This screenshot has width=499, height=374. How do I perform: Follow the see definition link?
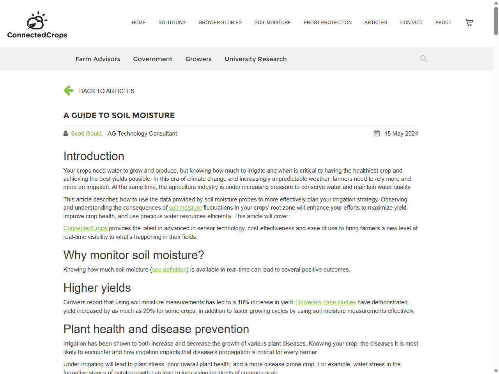tap(169, 269)
